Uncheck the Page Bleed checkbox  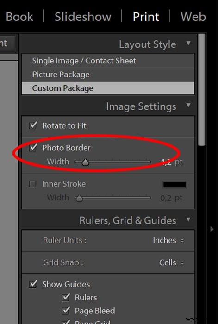tap(66, 311)
